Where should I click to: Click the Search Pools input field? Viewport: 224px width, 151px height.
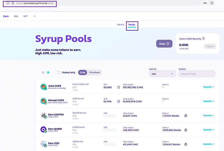point(197,74)
